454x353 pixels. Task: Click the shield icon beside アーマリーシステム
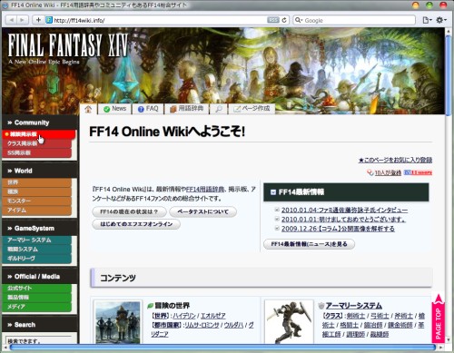click(321, 306)
